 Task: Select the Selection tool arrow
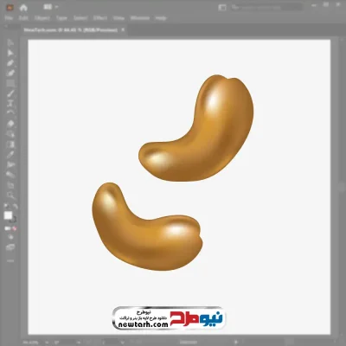[10, 43]
